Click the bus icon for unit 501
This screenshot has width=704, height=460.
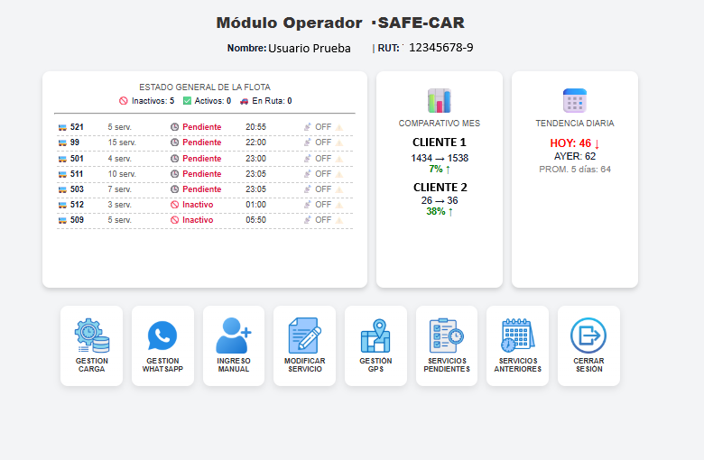62,159
